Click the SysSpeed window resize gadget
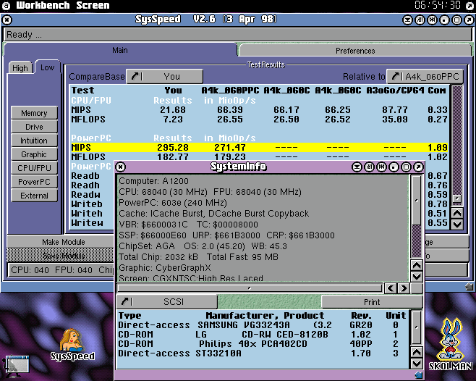Viewport: 476px width, 381px height. (469, 286)
